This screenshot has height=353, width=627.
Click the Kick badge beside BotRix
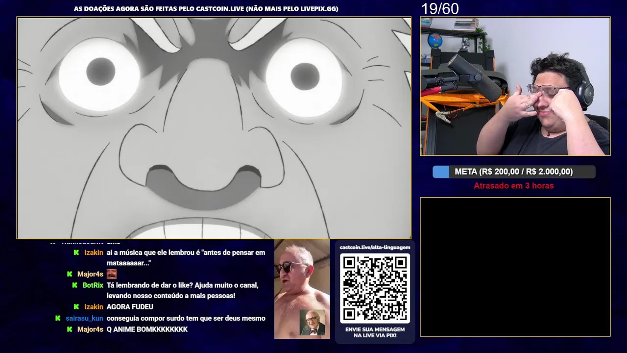(x=75, y=285)
